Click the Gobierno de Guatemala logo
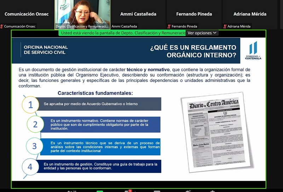Viewport: 283px width, 192px height. click(x=253, y=50)
